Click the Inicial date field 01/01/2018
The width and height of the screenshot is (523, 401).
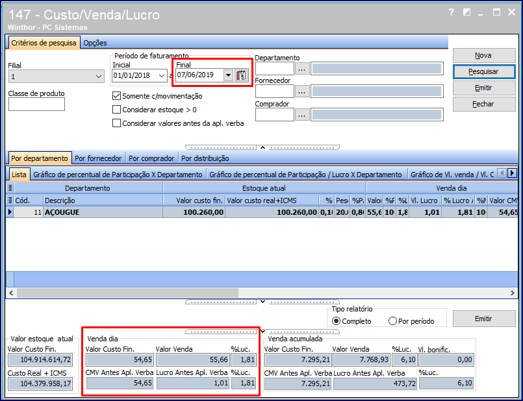134,76
